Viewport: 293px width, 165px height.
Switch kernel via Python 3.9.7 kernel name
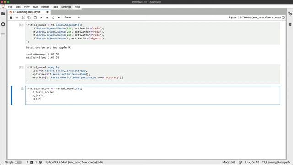click(255, 17)
